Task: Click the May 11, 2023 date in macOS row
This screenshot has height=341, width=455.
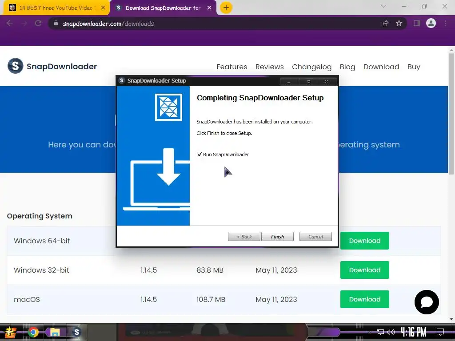Action: point(276,300)
